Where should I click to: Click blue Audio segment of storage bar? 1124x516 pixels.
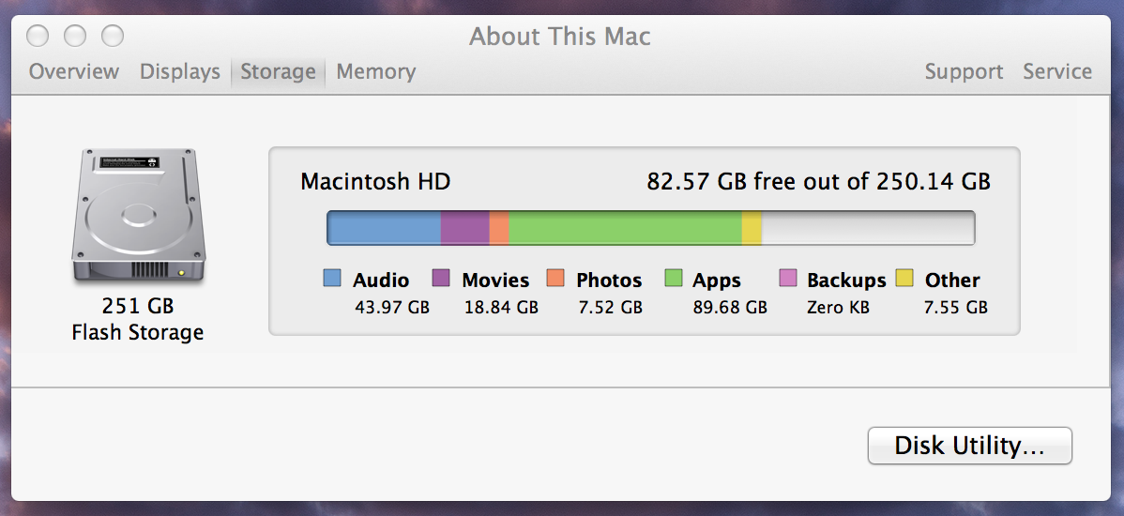385,228
